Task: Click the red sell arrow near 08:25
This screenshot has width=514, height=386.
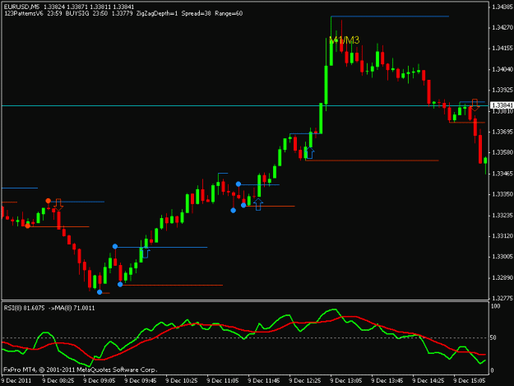Action: point(58,204)
